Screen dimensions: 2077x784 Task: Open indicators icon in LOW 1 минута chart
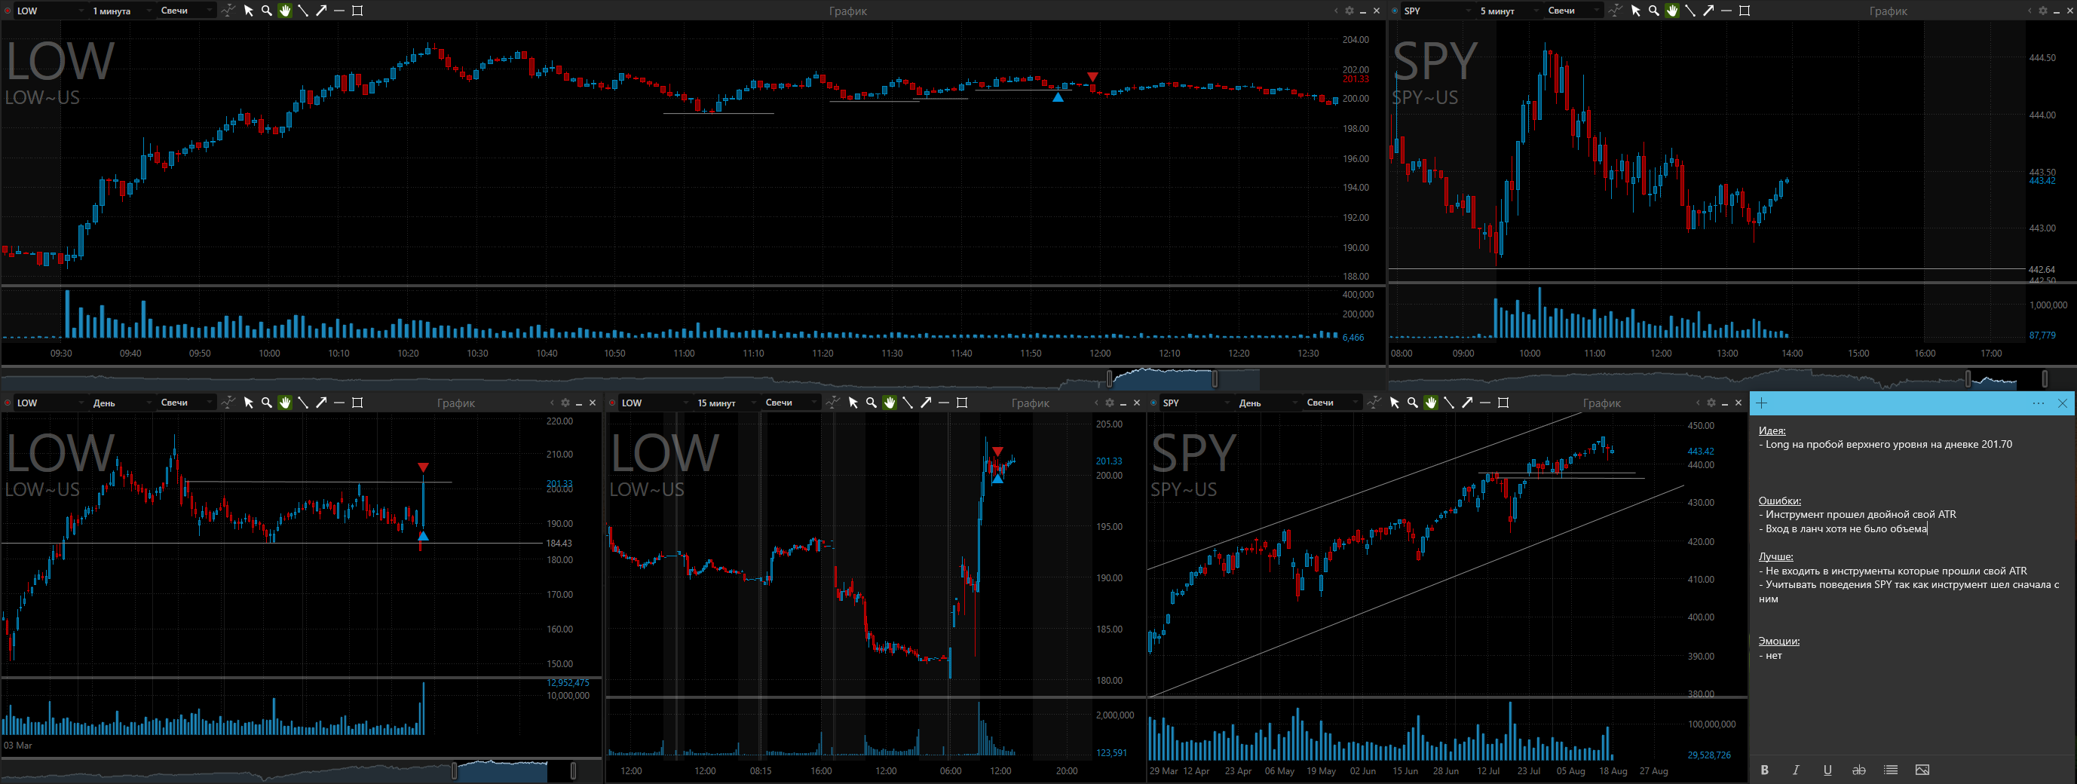click(x=229, y=11)
